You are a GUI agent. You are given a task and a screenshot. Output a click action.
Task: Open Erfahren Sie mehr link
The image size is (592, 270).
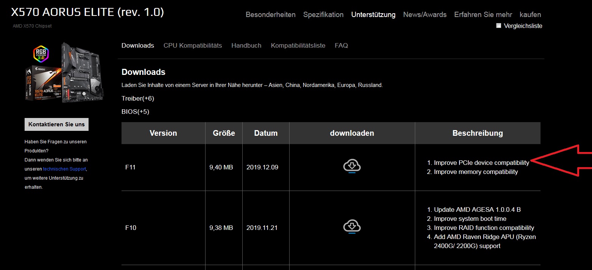click(x=483, y=15)
